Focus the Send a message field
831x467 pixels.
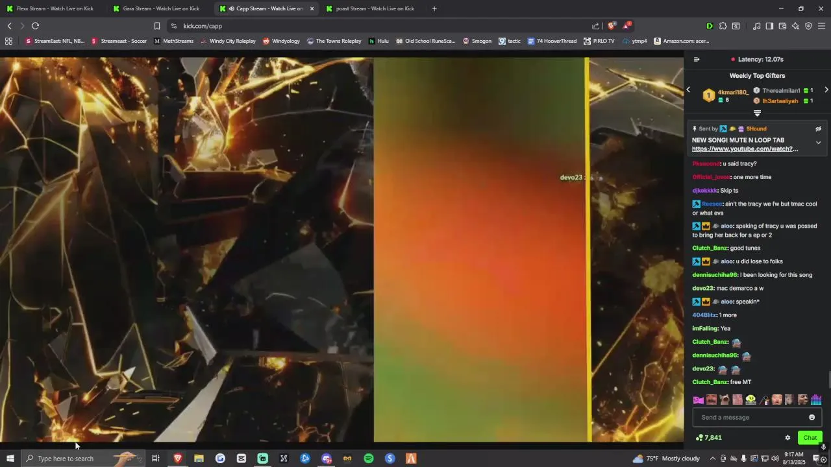click(x=757, y=417)
